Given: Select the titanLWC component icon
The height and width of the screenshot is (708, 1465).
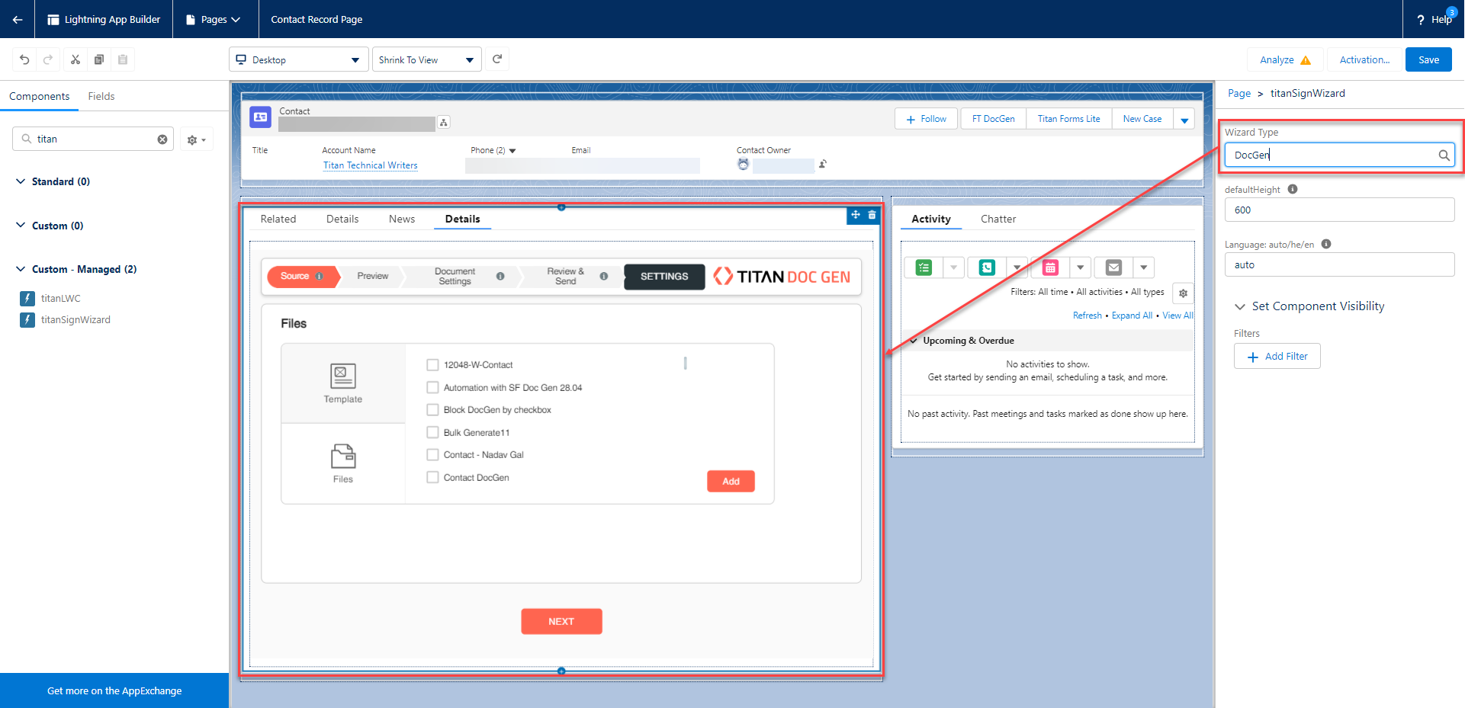Looking at the screenshot, I should click(x=27, y=298).
